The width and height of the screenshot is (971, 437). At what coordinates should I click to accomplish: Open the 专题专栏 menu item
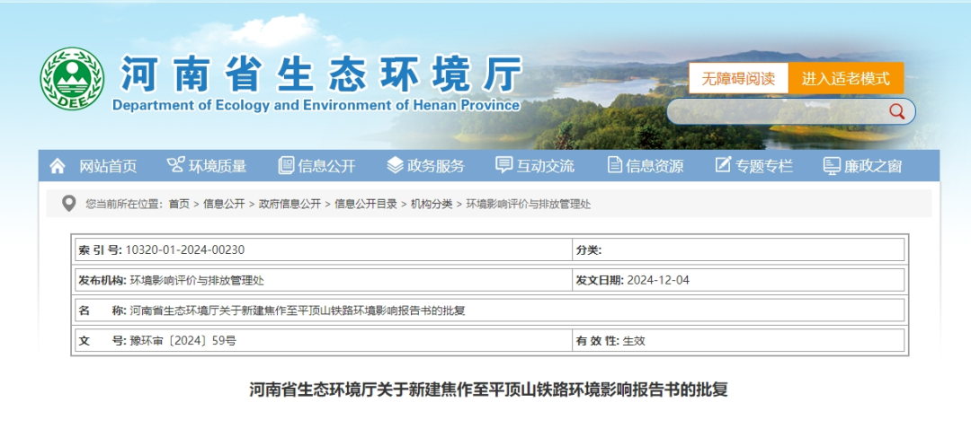(x=764, y=166)
